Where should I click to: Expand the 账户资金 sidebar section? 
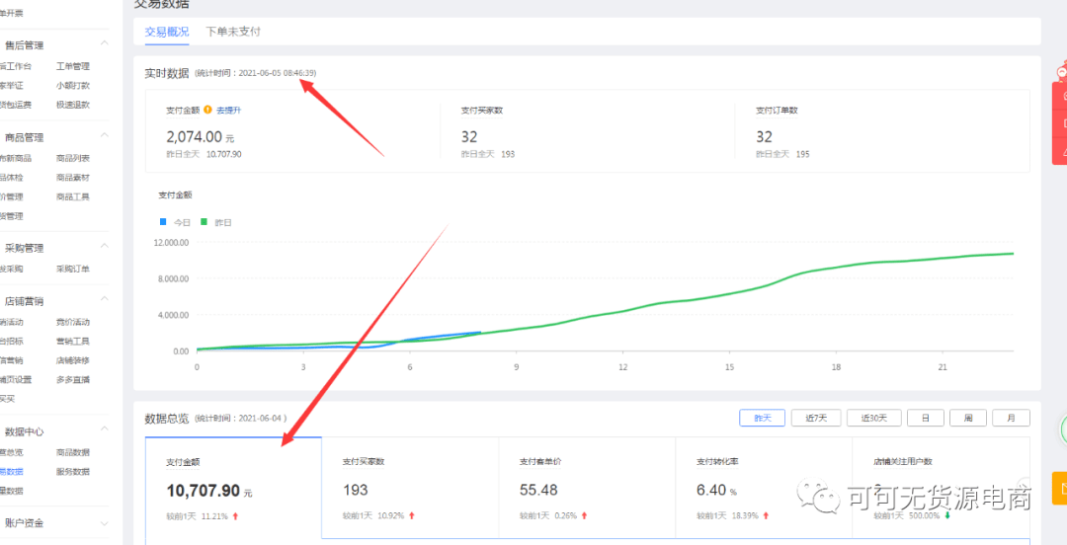(105, 522)
